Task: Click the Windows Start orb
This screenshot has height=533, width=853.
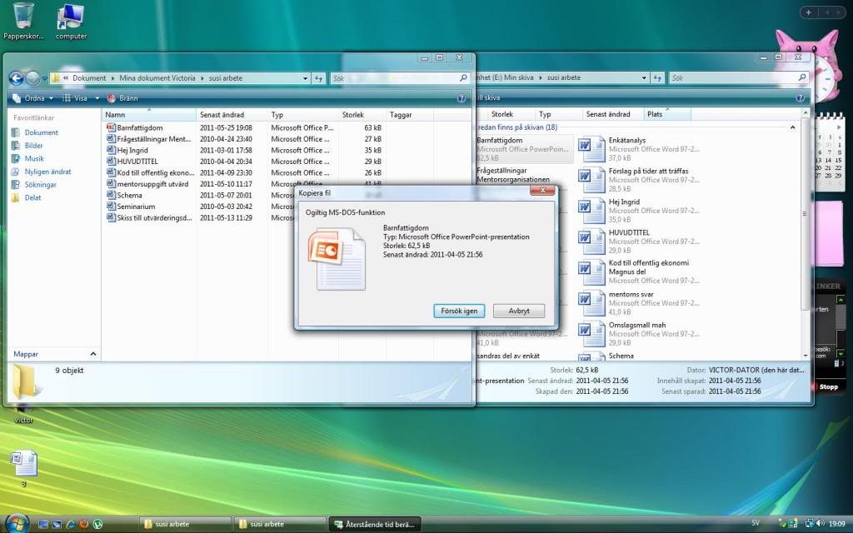Action: click(x=17, y=523)
